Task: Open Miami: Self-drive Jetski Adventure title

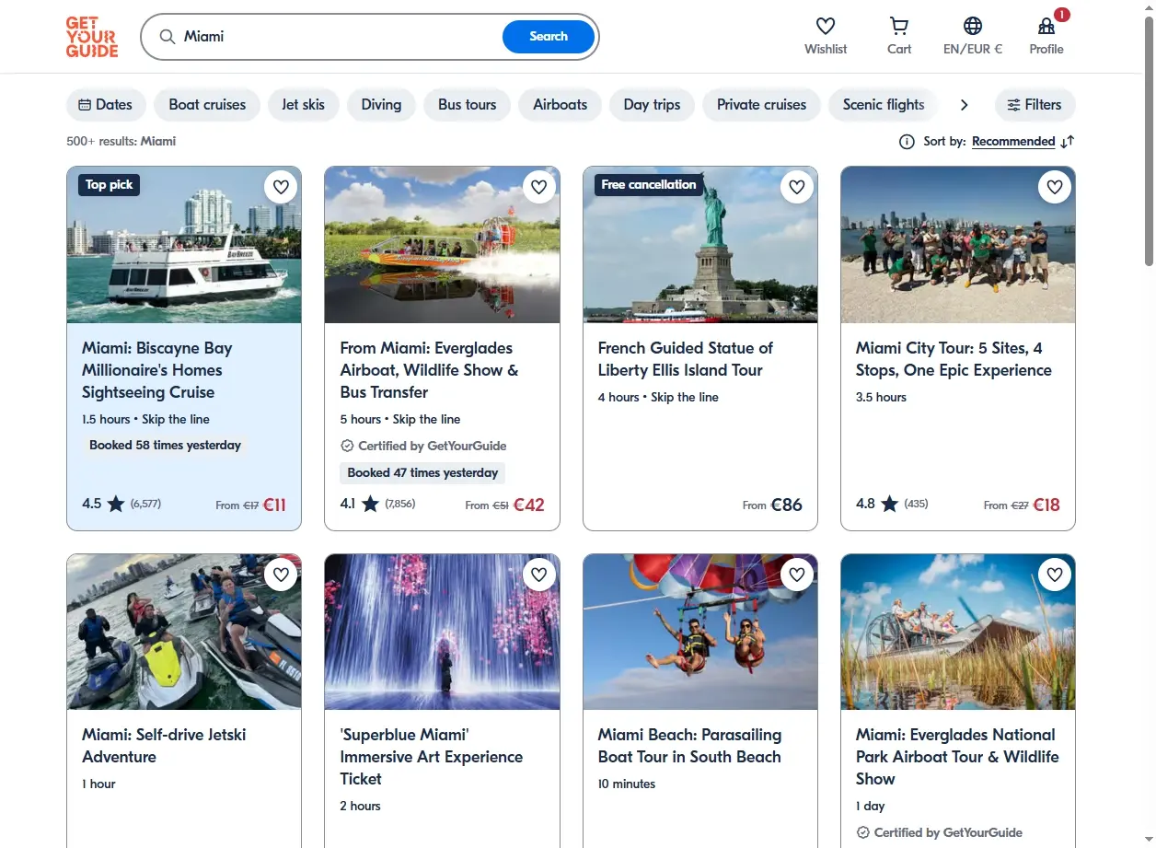Action: click(x=164, y=746)
